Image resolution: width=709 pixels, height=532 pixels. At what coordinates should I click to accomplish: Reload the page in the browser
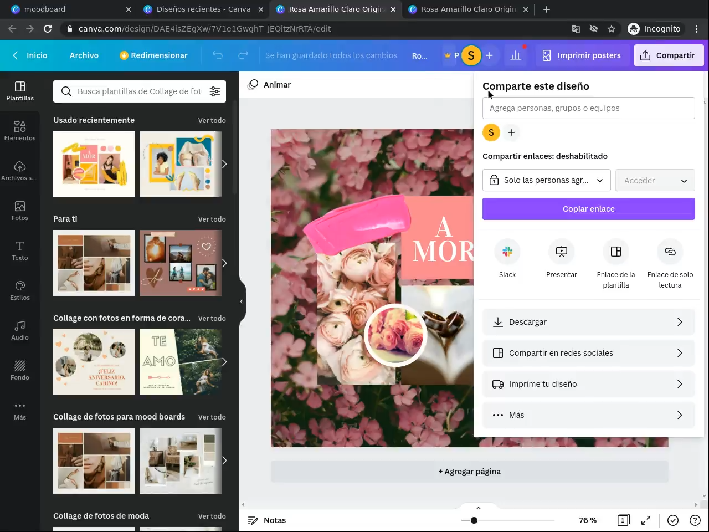click(x=48, y=29)
